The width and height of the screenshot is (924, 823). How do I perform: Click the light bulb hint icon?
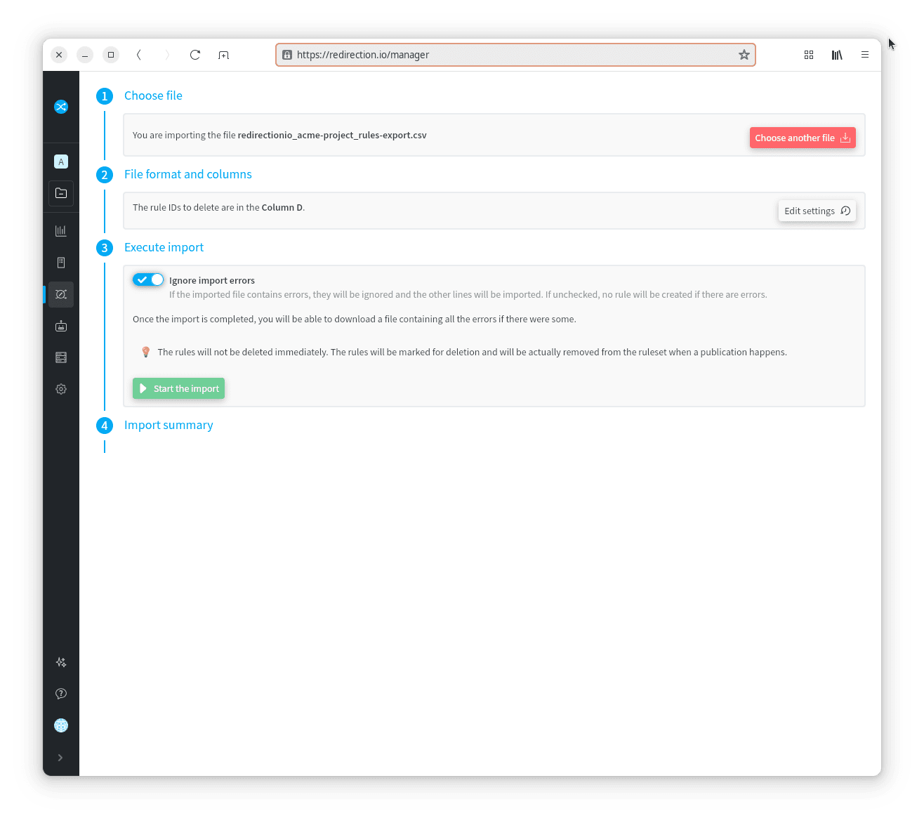tap(146, 352)
